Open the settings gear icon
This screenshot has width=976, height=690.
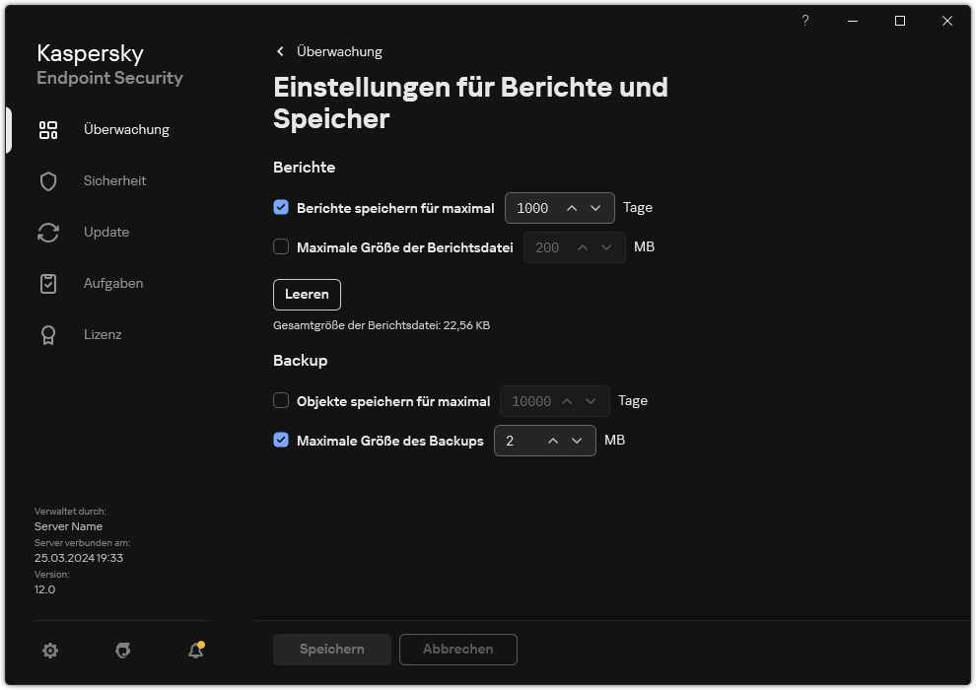[49, 651]
